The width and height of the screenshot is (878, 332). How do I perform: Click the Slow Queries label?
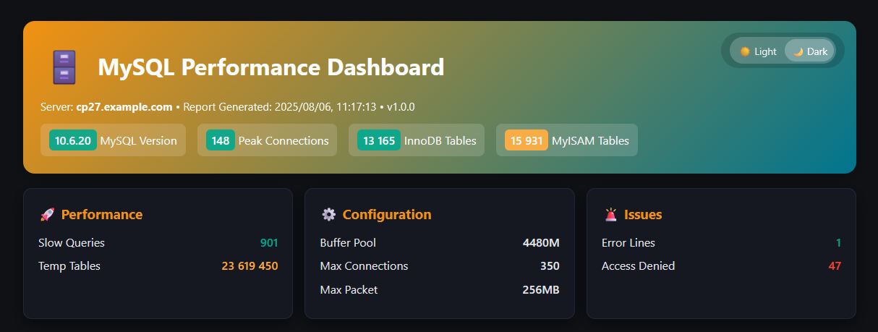coord(72,242)
